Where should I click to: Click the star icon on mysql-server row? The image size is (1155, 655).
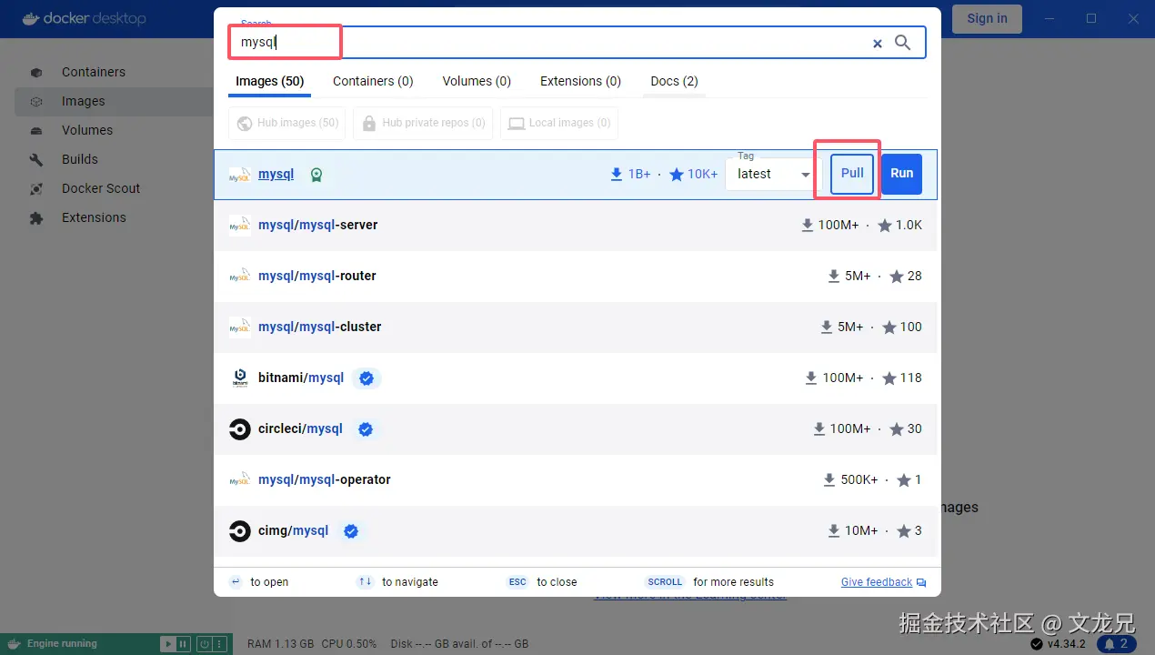(885, 225)
